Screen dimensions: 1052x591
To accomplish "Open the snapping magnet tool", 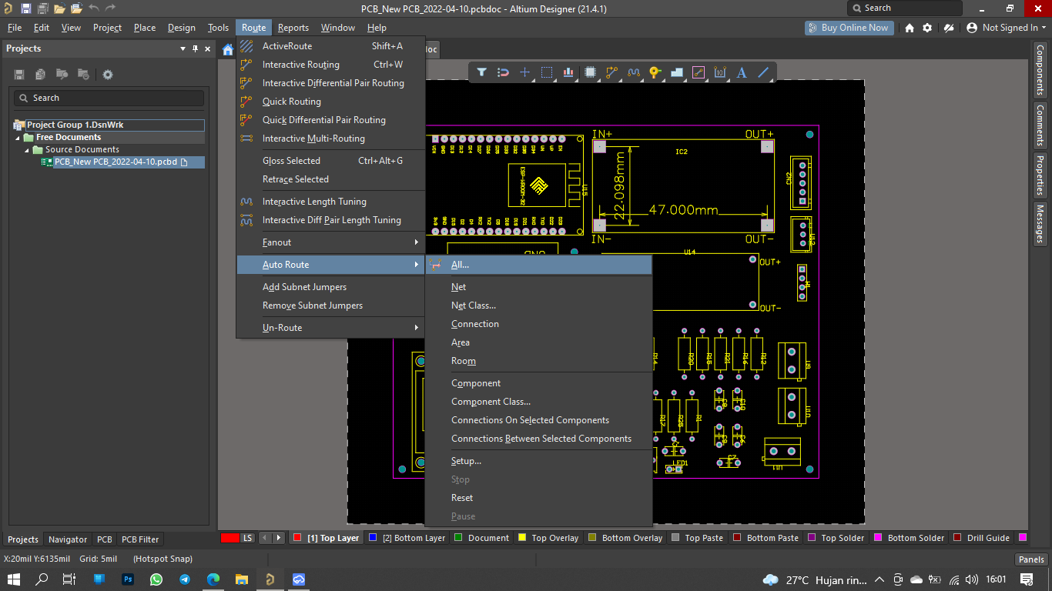I will coord(503,72).
